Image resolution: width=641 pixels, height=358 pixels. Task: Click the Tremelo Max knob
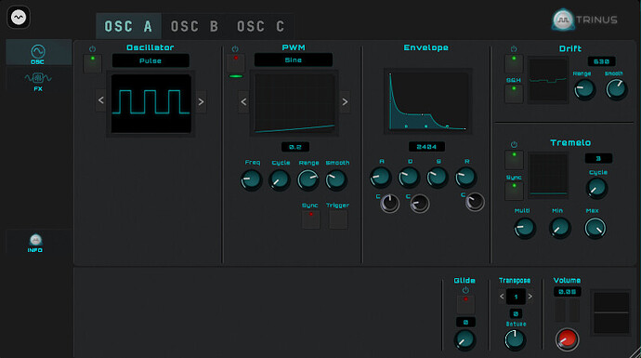595,228
